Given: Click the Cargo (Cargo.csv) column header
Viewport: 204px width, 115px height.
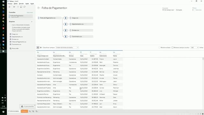Looking at the screenshot, I should tap(43, 56).
